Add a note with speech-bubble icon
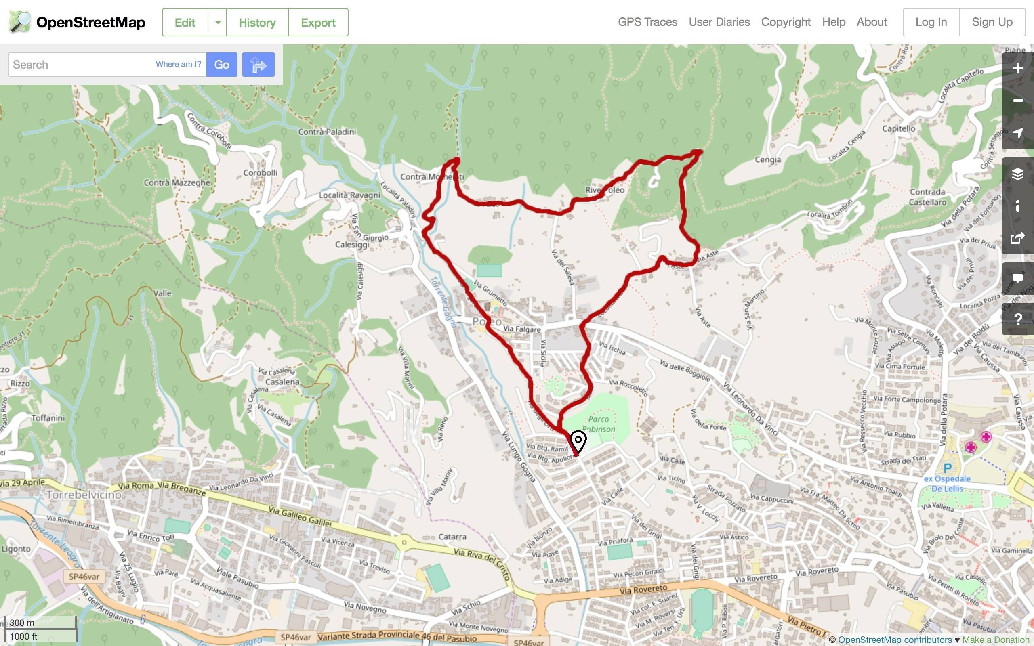 [1018, 279]
